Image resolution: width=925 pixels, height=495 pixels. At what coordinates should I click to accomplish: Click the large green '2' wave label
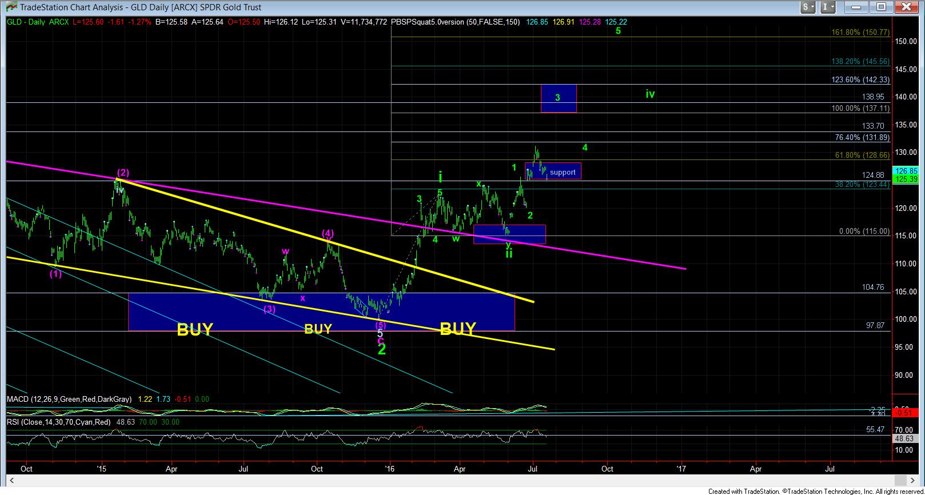[x=382, y=349]
